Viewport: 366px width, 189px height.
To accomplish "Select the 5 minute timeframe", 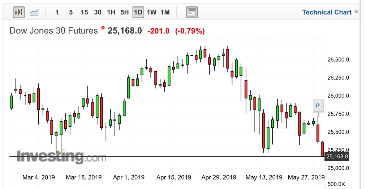I will [71, 12].
